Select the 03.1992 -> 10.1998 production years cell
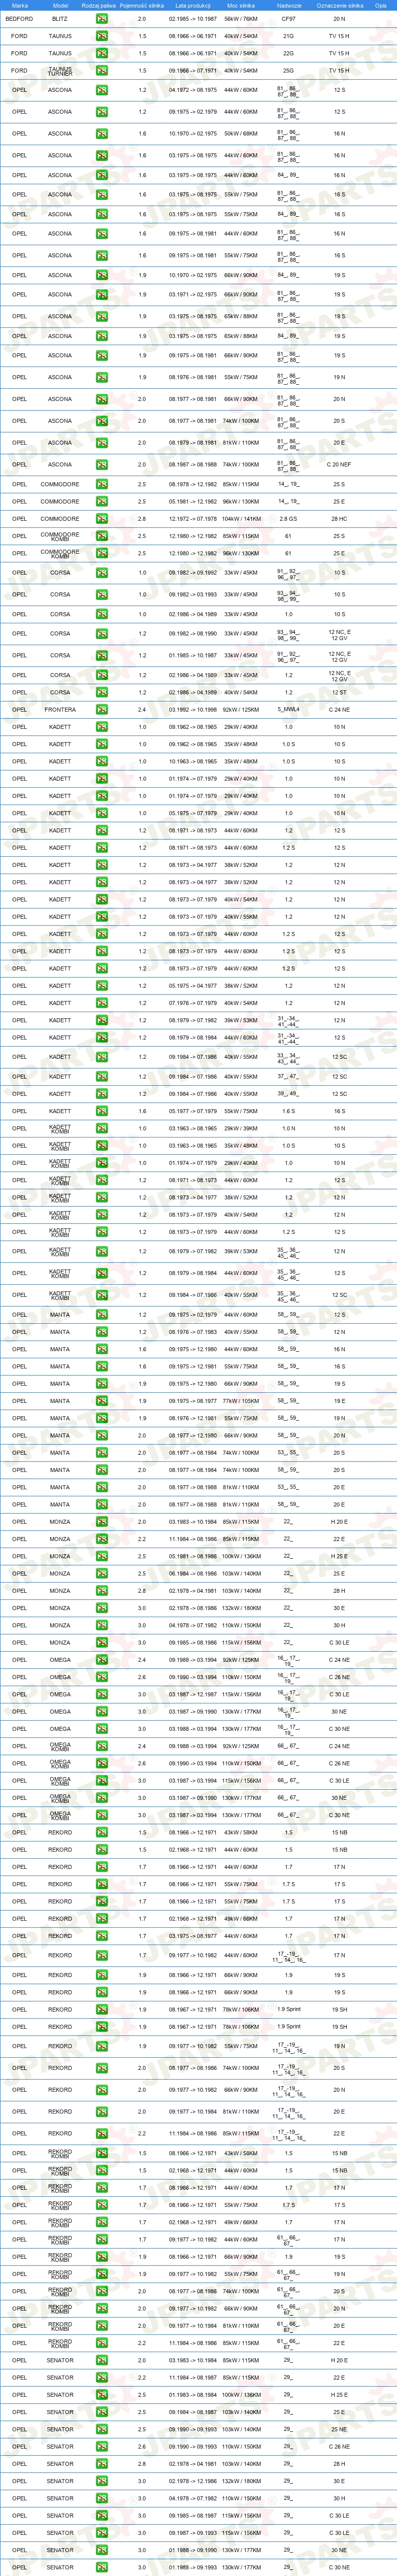This screenshot has width=397, height=2576. [192, 710]
